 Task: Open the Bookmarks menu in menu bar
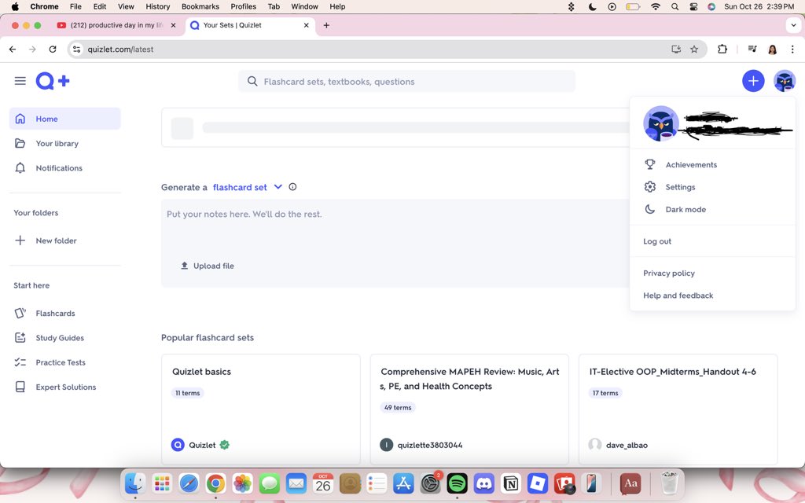[200, 6]
